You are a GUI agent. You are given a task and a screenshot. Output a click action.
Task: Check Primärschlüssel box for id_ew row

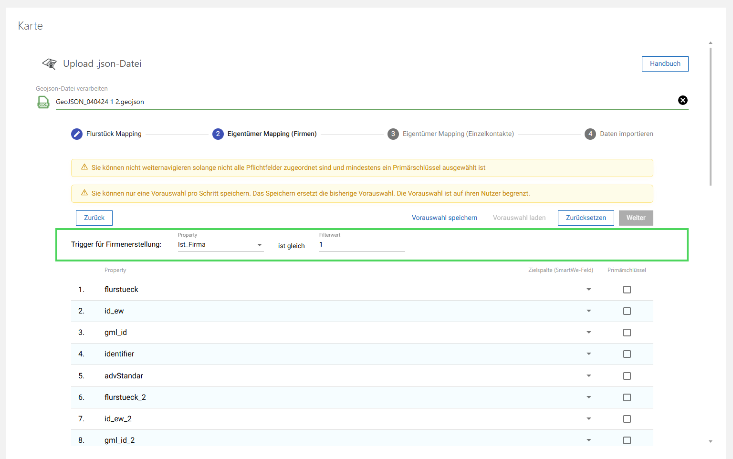(x=627, y=311)
